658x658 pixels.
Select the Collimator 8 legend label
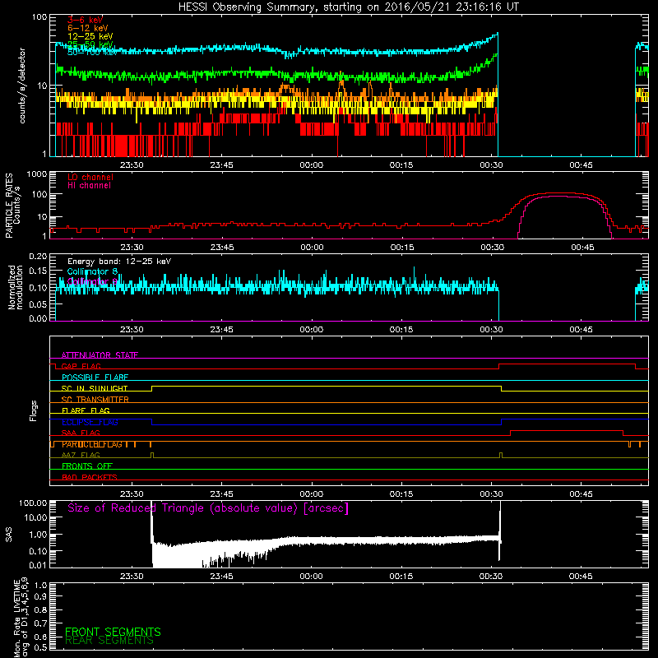click(92, 271)
